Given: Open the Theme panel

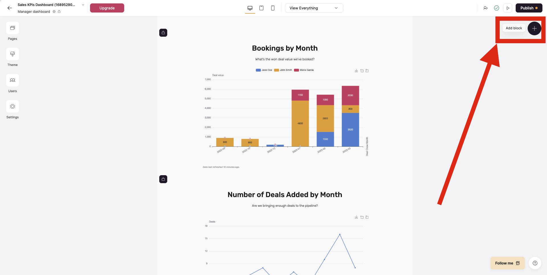Looking at the screenshot, I should pyautogui.click(x=13, y=54).
